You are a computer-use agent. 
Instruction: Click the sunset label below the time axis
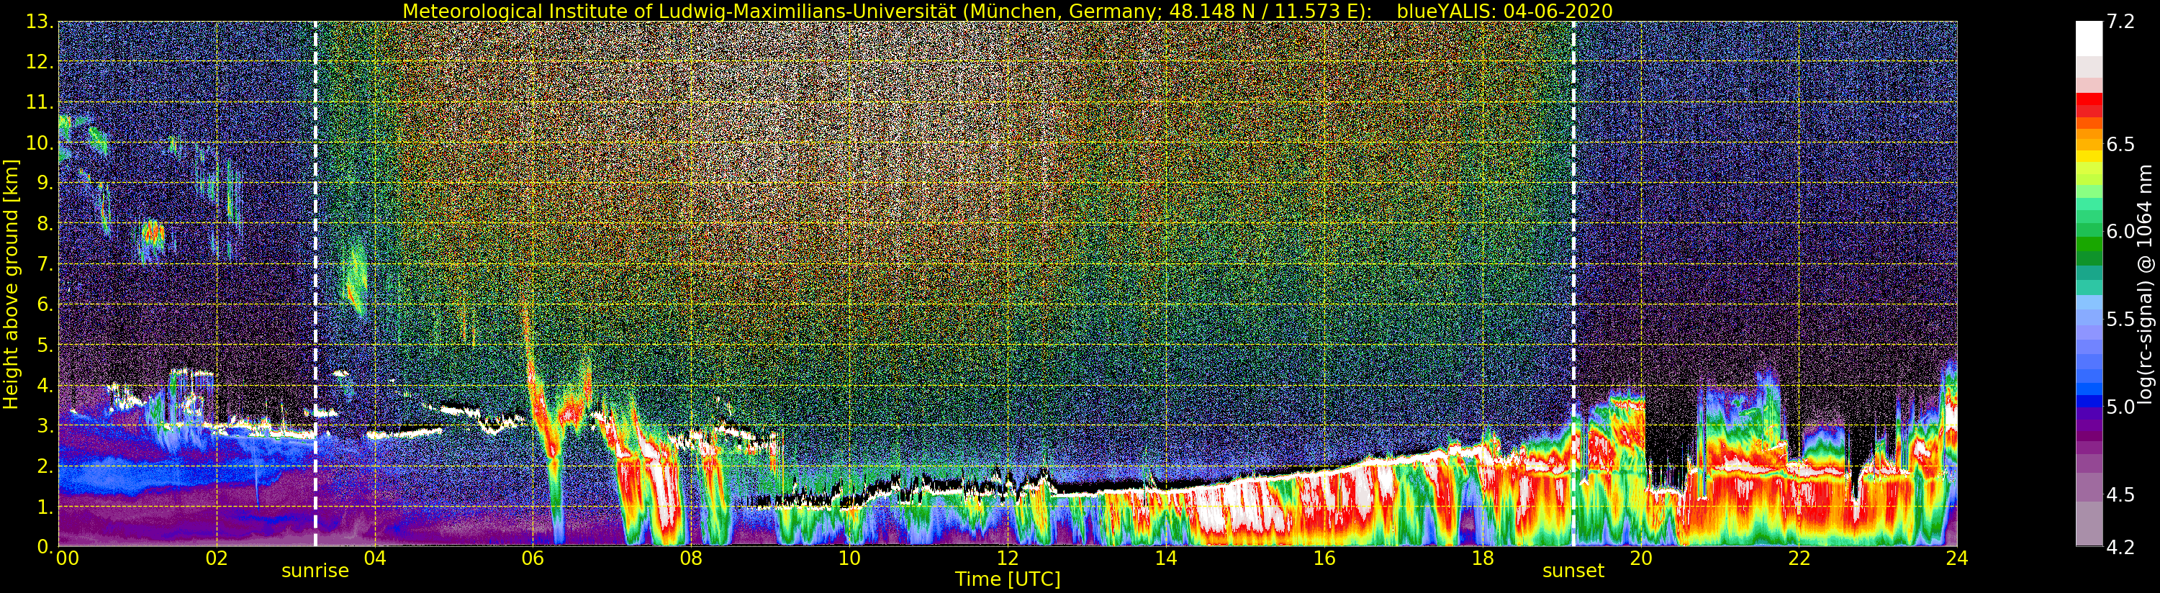(1573, 571)
